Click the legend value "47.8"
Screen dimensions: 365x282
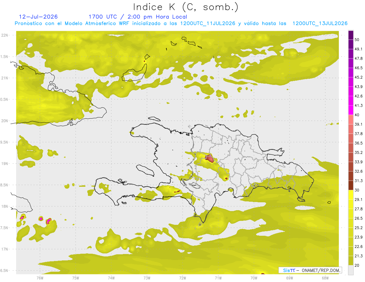[x=359, y=58]
